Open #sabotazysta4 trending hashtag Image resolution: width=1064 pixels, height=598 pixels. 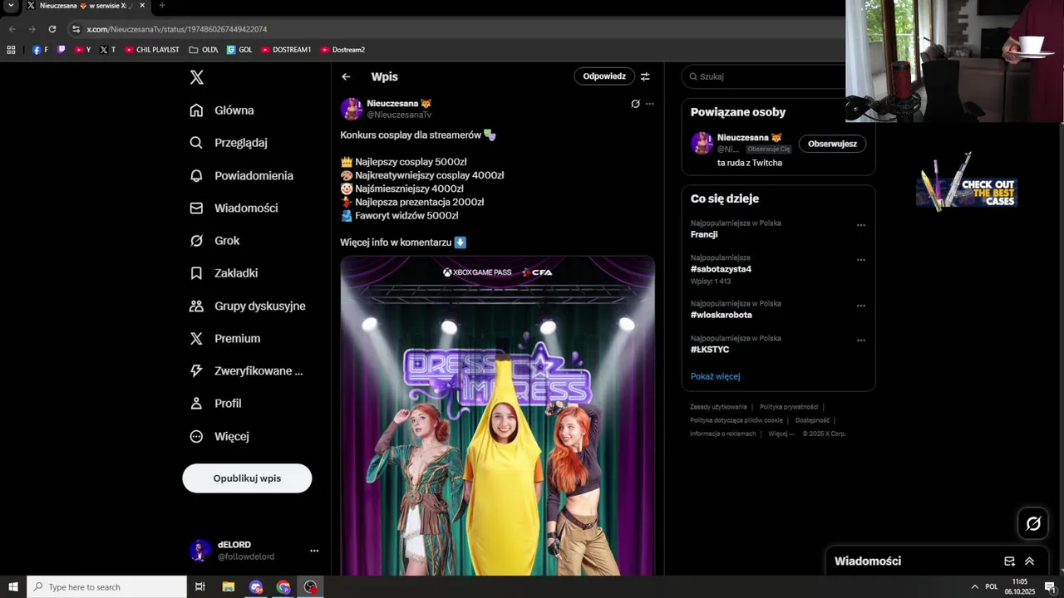721,269
